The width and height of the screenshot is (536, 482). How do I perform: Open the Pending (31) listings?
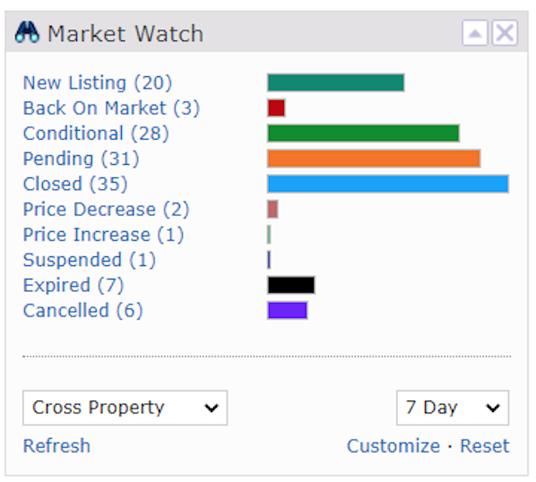(81, 159)
